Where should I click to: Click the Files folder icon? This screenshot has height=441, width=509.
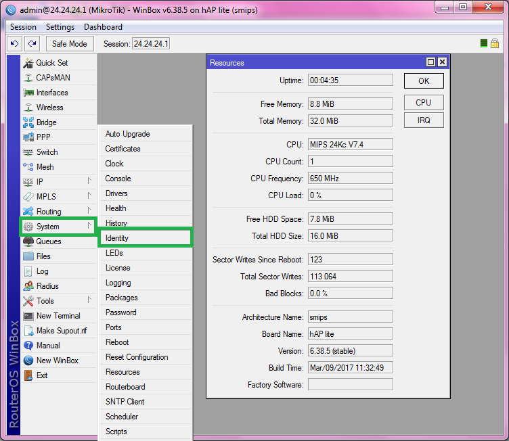click(x=28, y=256)
